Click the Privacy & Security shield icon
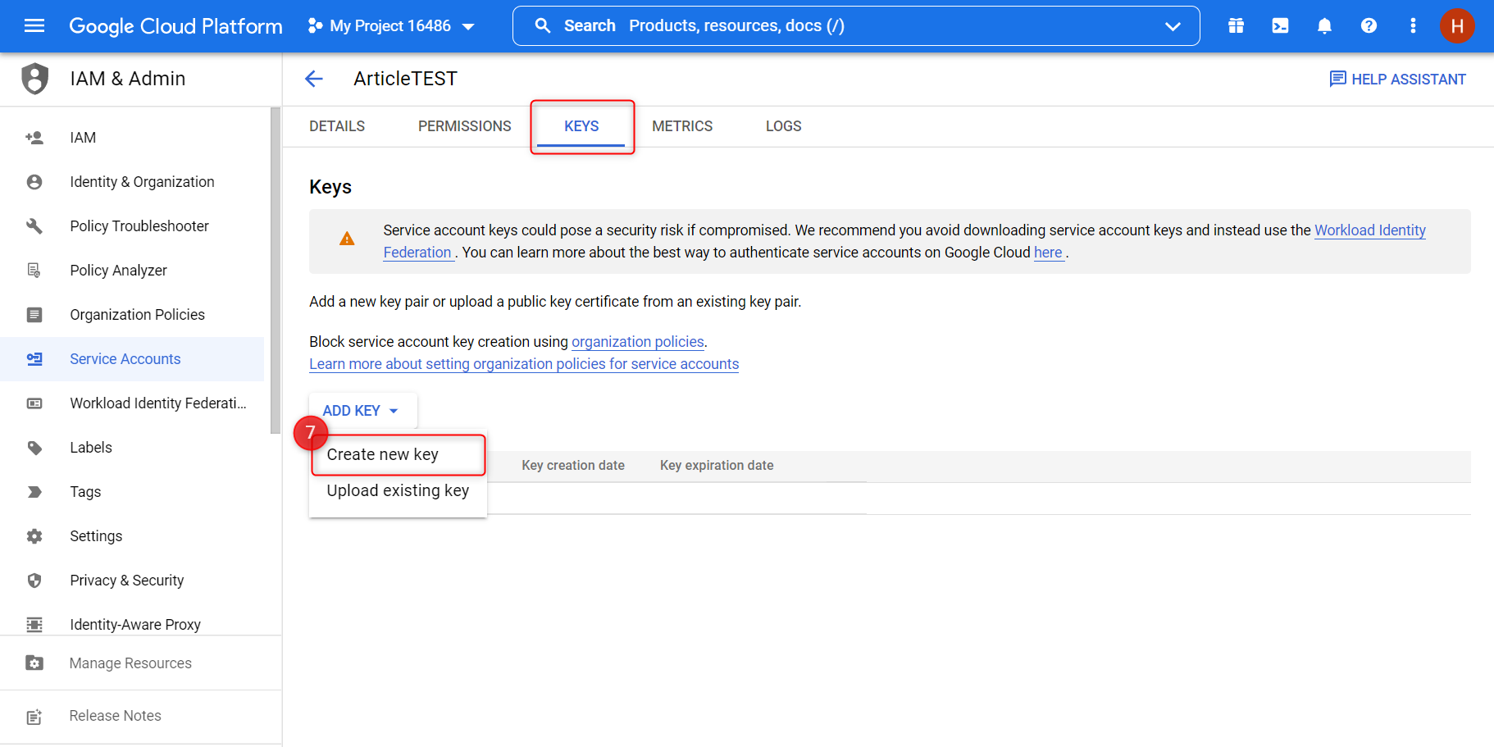1494x747 pixels. tap(34, 581)
